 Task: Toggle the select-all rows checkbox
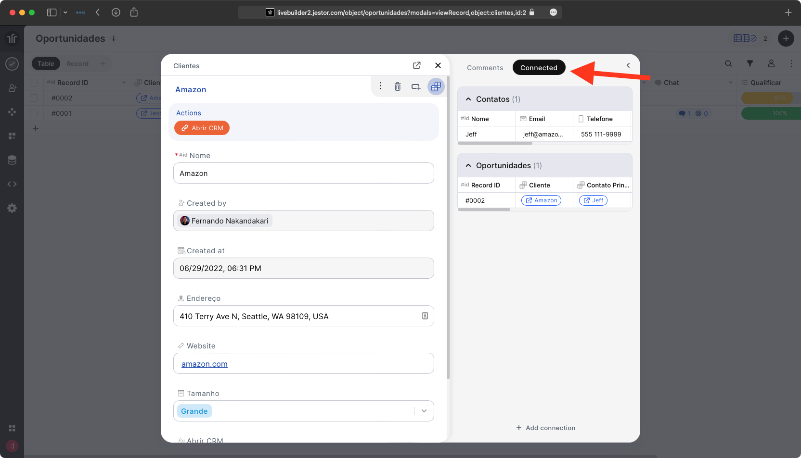tap(34, 83)
